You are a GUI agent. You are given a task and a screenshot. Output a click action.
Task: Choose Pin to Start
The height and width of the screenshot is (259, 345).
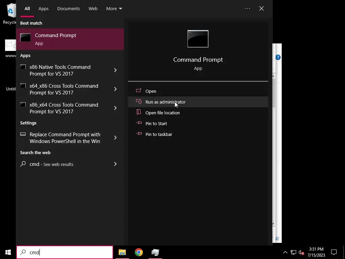(x=198, y=123)
